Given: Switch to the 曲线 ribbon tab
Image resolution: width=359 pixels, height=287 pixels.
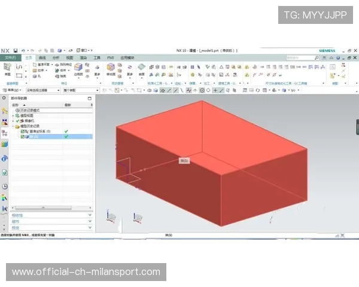Looking at the screenshot, I should [42, 57].
